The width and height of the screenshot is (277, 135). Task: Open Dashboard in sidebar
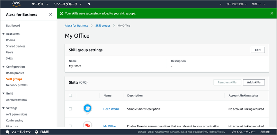pos(13,26)
